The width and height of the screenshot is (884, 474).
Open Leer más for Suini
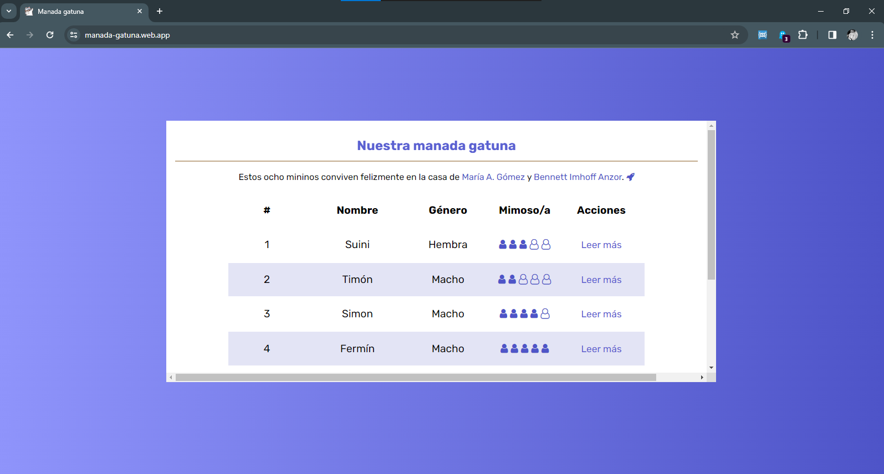(601, 245)
